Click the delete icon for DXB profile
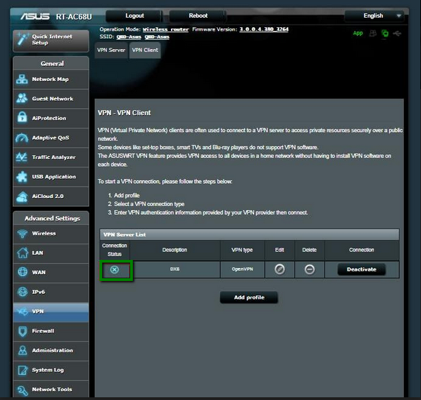Image resolution: width=421 pixels, height=400 pixels. [x=309, y=269]
